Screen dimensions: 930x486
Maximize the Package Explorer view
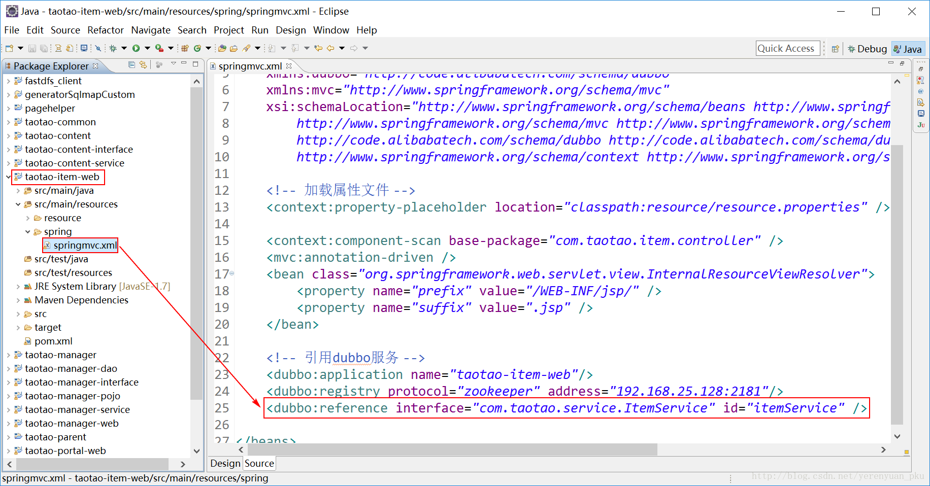point(195,64)
